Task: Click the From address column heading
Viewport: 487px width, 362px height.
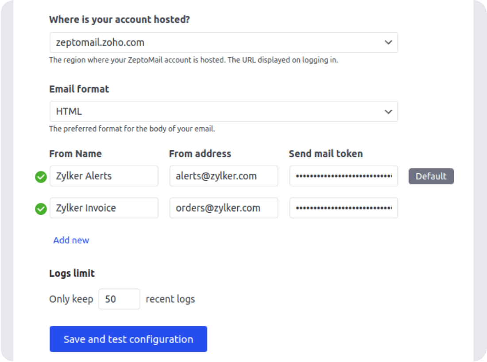Action: pyautogui.click(x=200, y=154)
